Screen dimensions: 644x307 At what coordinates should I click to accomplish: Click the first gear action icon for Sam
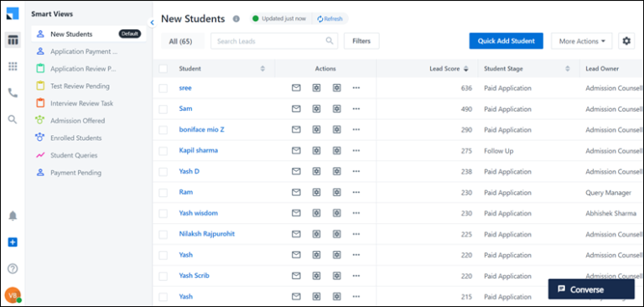click(x=316, y=109)
